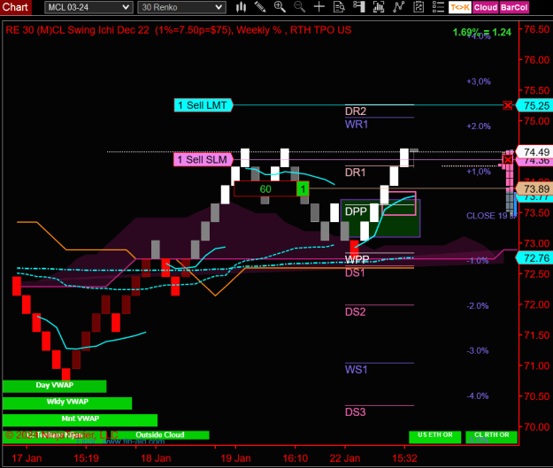Open the MCL 03-24 instrument dropdown
The image size is (553, 468).
pos(88,7)
